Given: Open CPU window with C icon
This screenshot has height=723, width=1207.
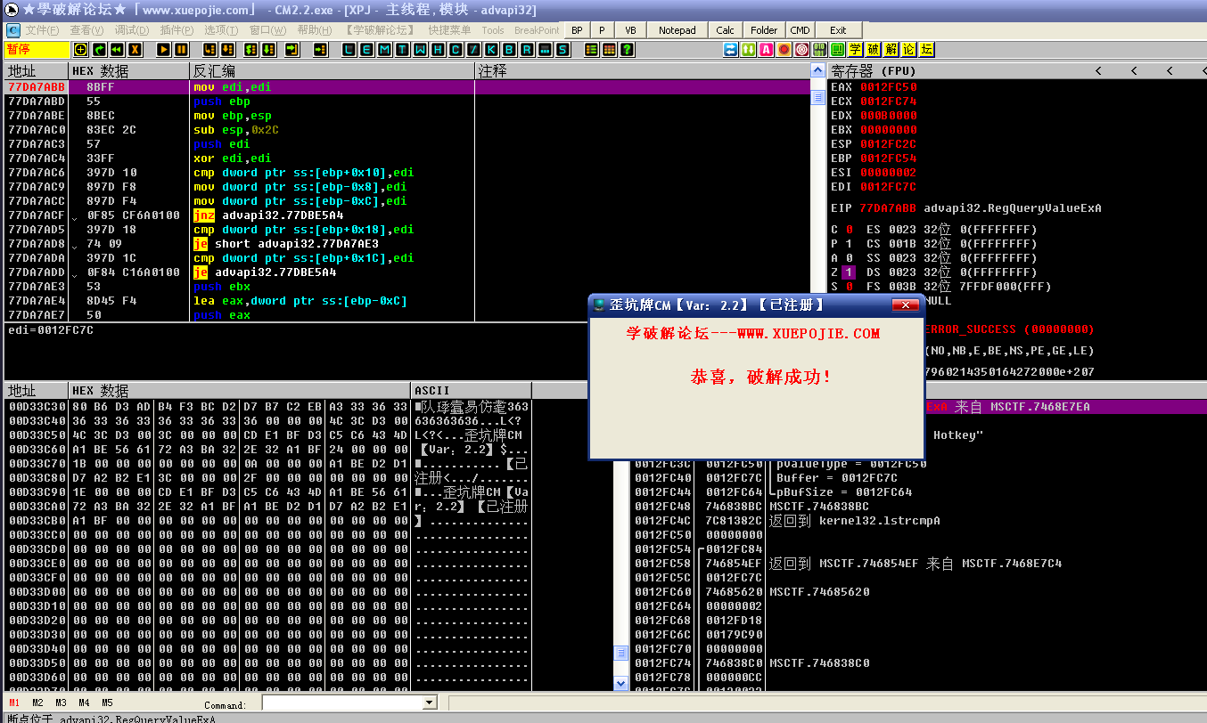Looking at the screenshot, I should point(455,50).
